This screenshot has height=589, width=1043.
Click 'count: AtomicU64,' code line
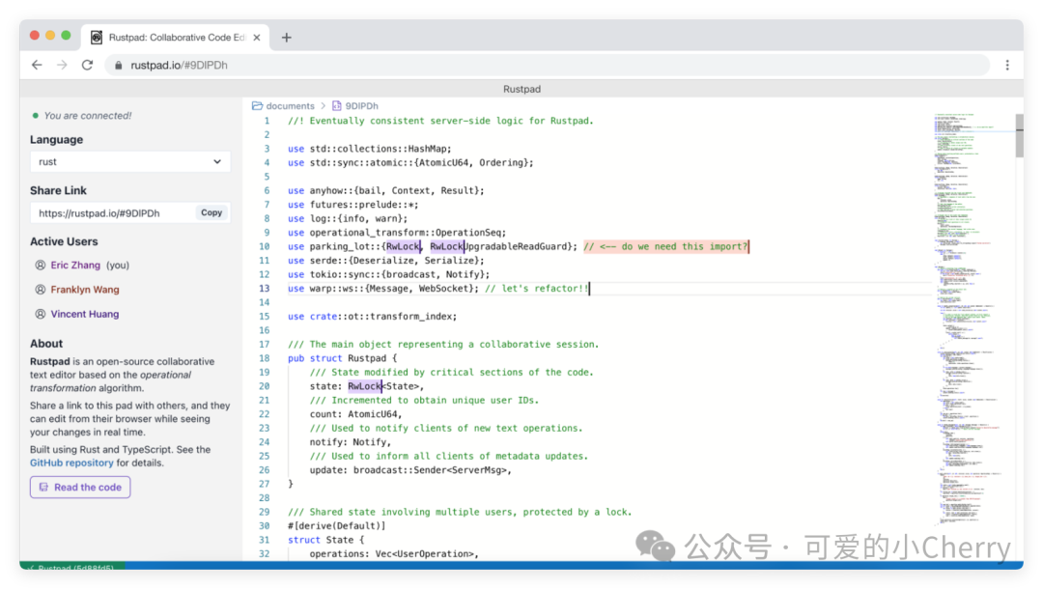pyautogui.click(x=355, y=414)
